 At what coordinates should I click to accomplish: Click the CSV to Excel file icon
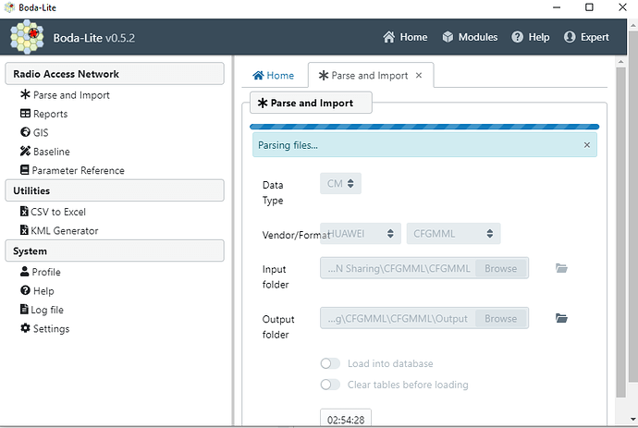24,211
